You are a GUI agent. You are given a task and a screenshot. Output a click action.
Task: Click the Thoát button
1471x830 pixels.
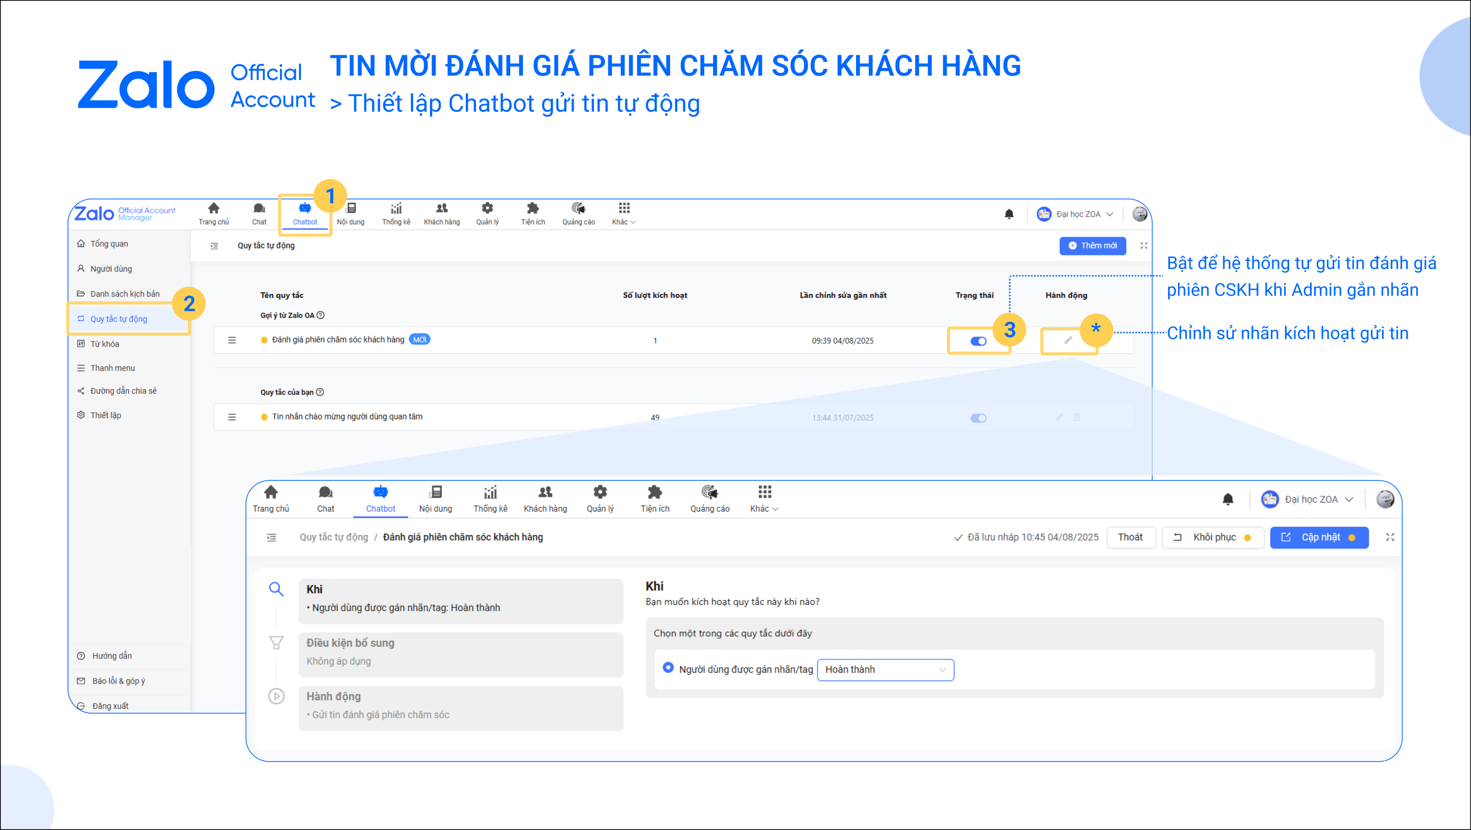(1130, 537)
